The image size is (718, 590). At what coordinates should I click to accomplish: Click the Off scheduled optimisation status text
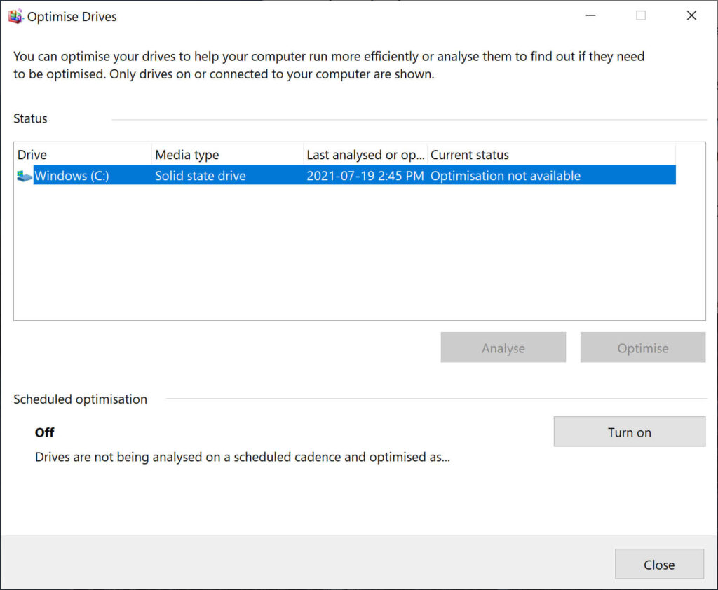44,432
